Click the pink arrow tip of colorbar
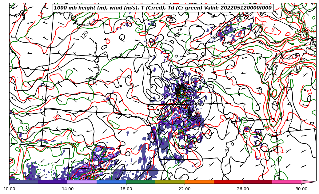Viewport: 319px width, 194px height. coord(309,182)
